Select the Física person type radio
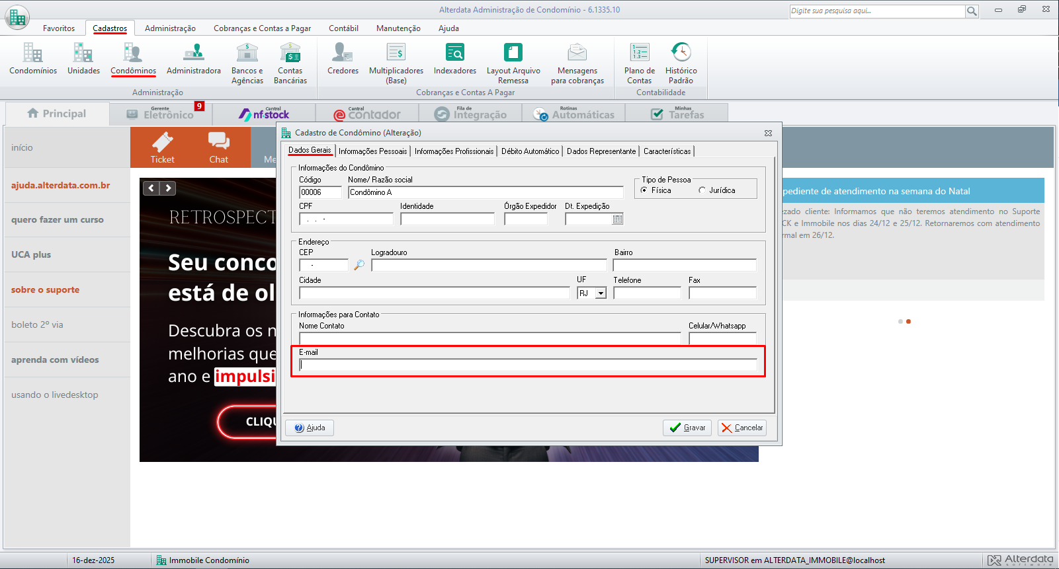1059x569 pixels. (x=644, y=190)
